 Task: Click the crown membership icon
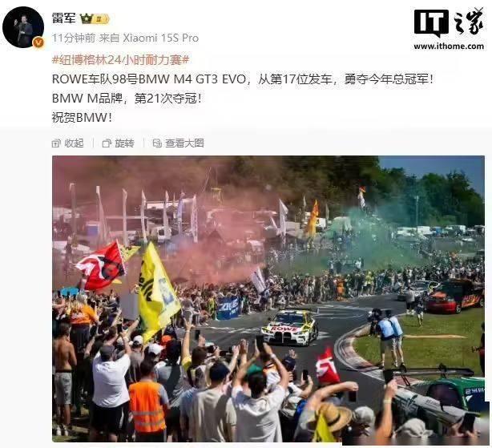coord(86,18)
